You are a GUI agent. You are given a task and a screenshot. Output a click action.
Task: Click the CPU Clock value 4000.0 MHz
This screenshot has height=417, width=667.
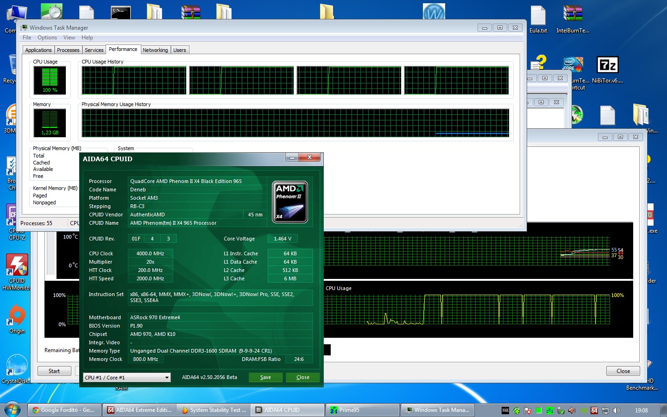(x=150, y=253)
